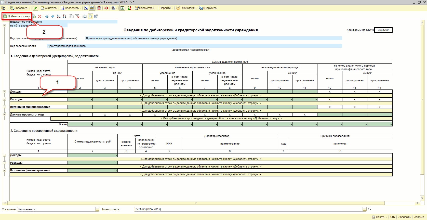Toggle the green plus framed icon
This screenshot has width=427, height=220.
[x=122, y=8]
